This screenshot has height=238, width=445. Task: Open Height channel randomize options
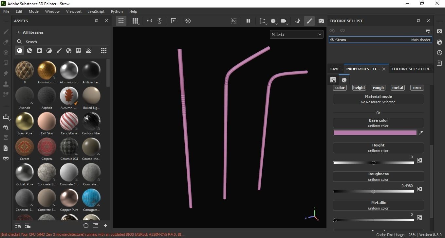419,160
